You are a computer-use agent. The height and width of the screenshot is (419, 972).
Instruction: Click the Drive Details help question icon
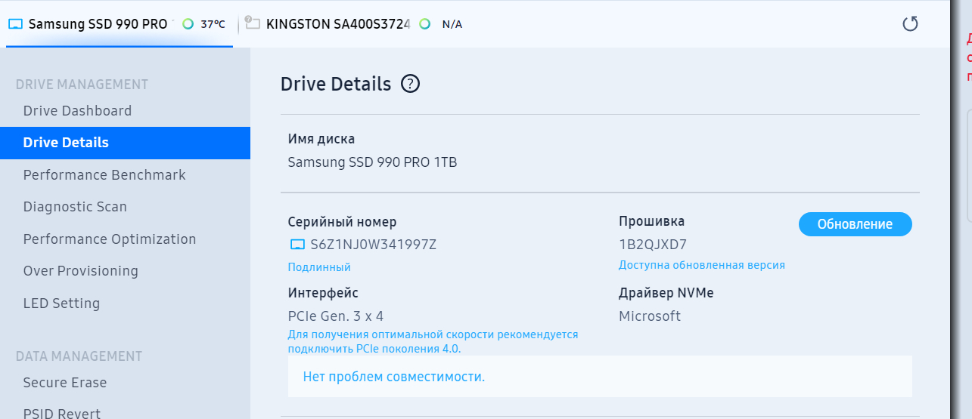coord(410,84)
